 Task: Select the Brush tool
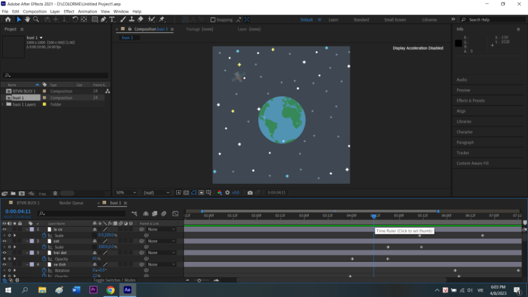(123, 19)
